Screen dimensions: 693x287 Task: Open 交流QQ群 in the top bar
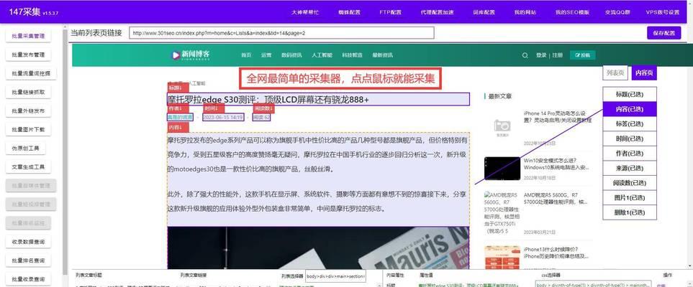(x=618, y=12)
